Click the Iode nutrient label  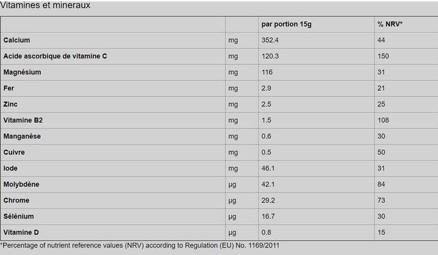coord(10,169)
